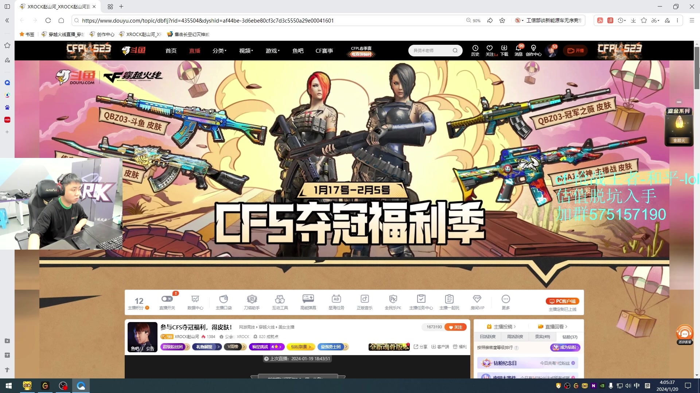
Task: Open 互动工具 interactive tools icon
Action: pos(280,299)
